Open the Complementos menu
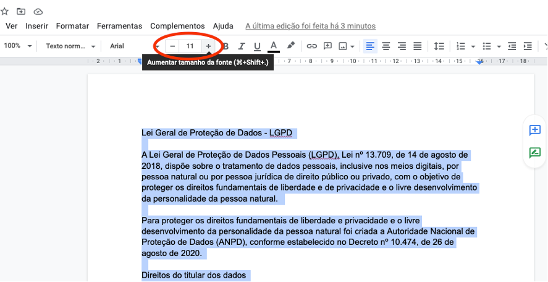 pos(177,26)
